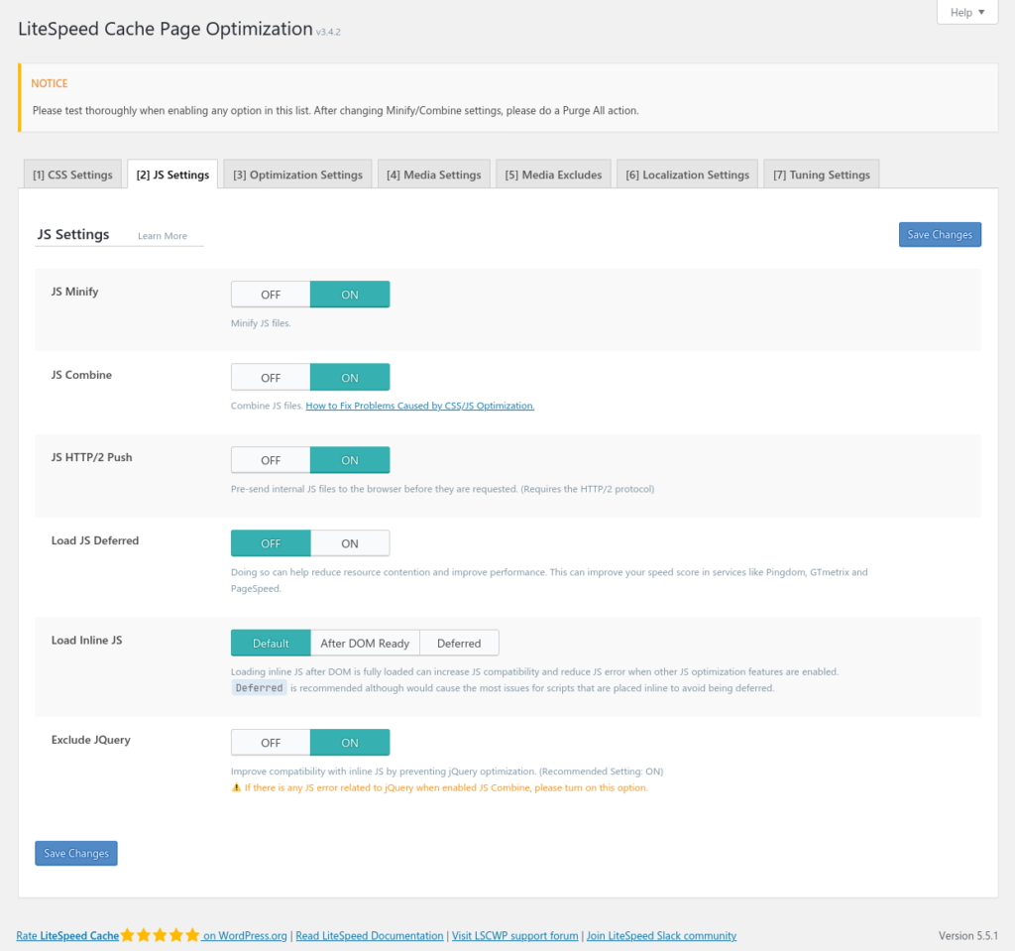This screenshot has width=1015, height=951.
Task: Pick After DOM Ready for inline JS
Action: (x=365, y=643)
